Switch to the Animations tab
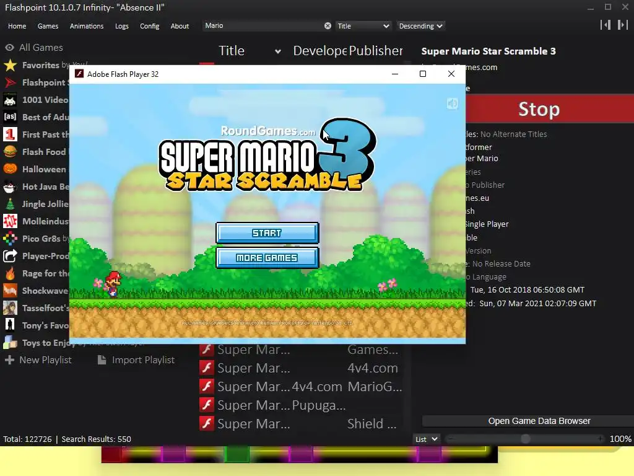 (x=87, y=26)
